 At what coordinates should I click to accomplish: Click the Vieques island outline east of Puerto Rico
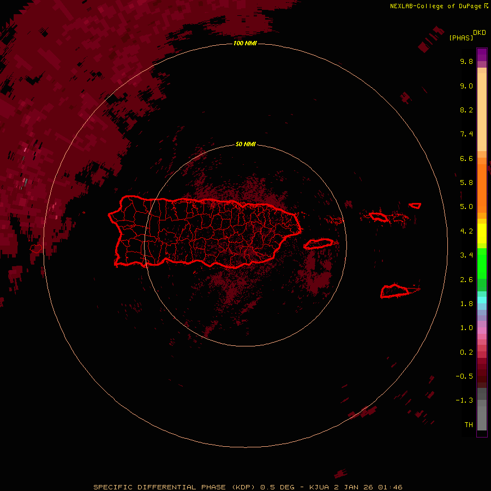(319, 244)
